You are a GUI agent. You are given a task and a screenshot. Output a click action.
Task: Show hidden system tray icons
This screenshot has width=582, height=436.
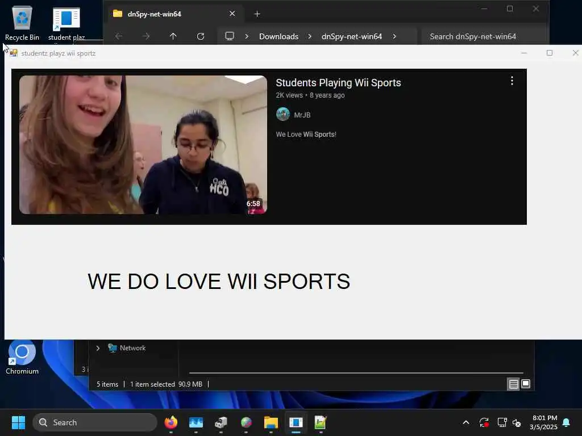466,422
